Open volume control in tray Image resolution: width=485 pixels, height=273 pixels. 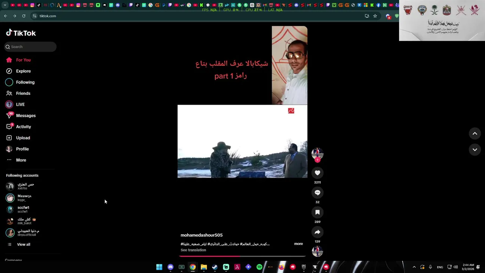[x=456, y=267]
